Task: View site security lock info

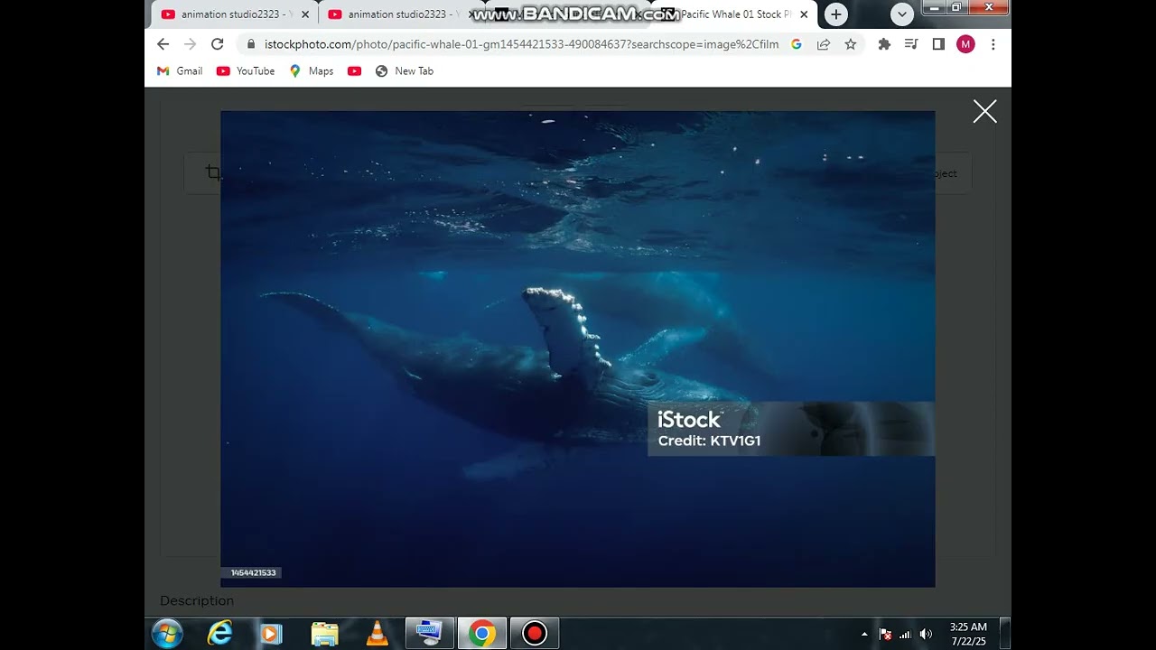Action: pos(250,43)
